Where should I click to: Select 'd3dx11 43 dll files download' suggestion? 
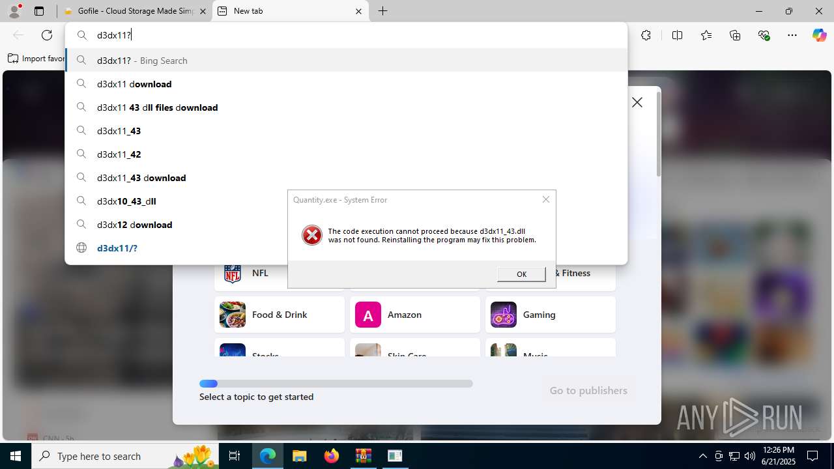coord(346,107)
